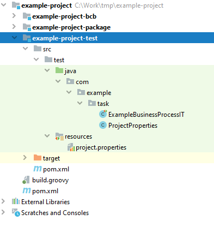Expand the target folder
214x244 pixels.
click(25, 158)
